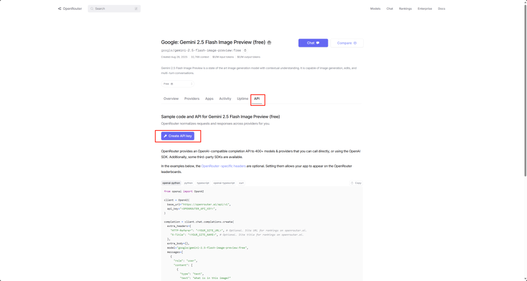Switch to the Overview tab
Screen dimensions: 527x281
point(171,98)
